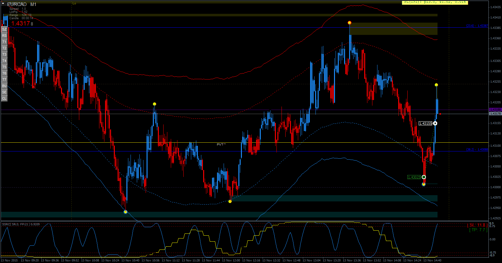Click the 13 Nov 14:40 time axis label
Viewport: 502px width, 263px height.
click(x=432, y=260)
